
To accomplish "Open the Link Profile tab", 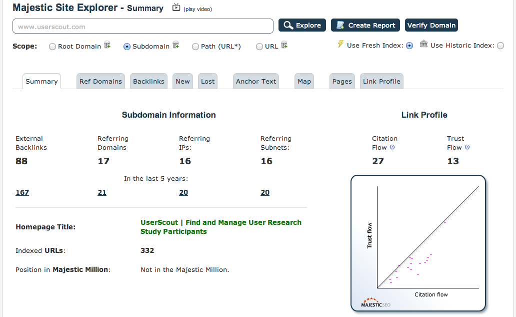I will point(381,82).
